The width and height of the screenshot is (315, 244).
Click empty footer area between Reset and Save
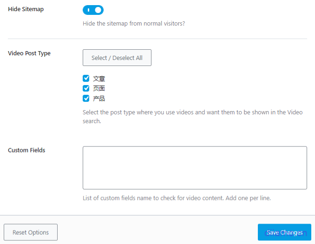[157, 232]
